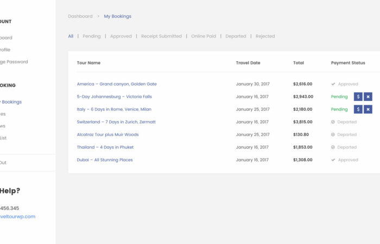Open Thailand – 4 Days in Phuket tour
This screenshot has height=244, width=380.
pos(105,147)
